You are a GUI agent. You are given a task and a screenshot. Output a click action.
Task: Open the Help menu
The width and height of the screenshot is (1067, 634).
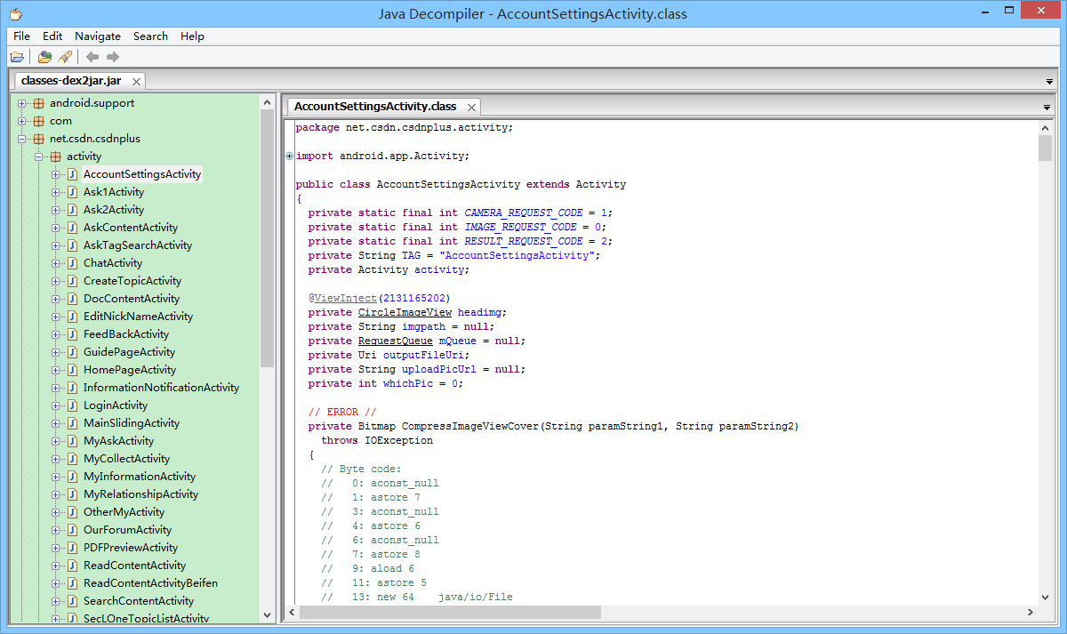click(192, 36)
